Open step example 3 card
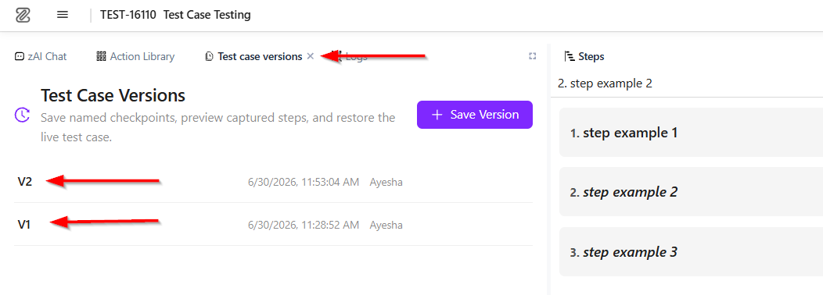The width and height of the screenshot is (823, 295). point(692,251)
